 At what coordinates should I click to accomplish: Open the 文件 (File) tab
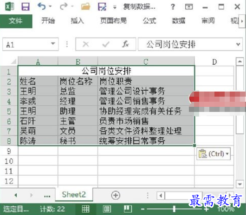coord(16,21)
